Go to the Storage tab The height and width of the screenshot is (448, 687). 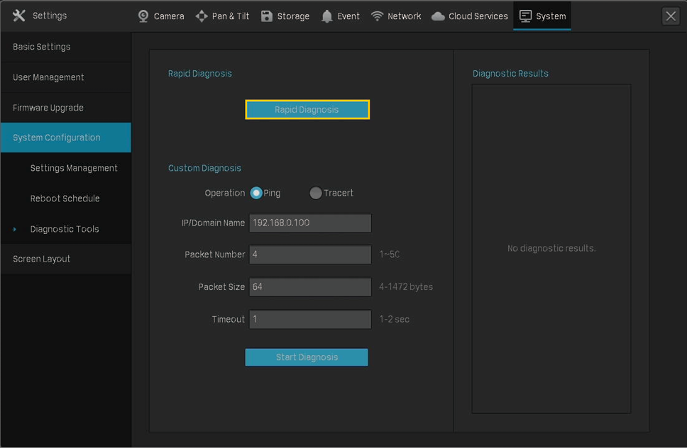[285, 16]
